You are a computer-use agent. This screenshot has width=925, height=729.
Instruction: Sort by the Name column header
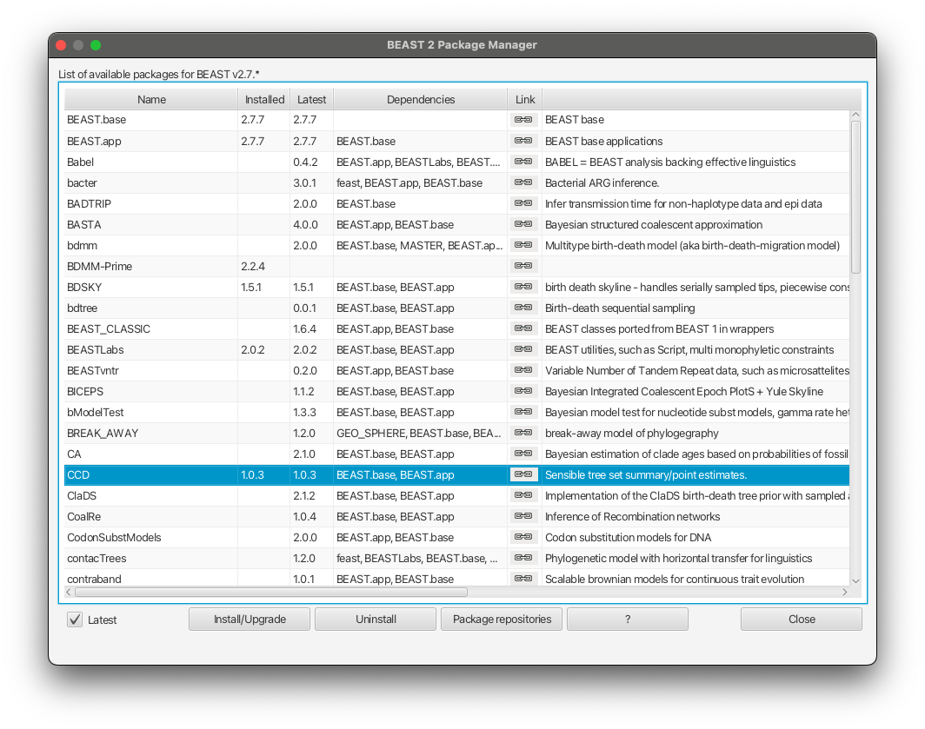coord(151,99)
